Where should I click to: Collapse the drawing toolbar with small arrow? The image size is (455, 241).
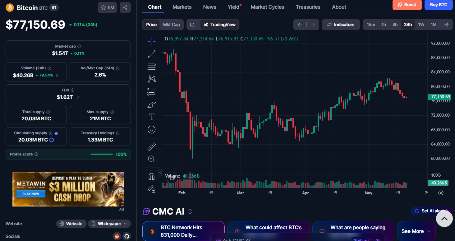160,172
